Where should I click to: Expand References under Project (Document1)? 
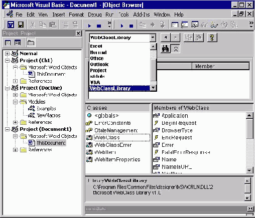[15, 150]
